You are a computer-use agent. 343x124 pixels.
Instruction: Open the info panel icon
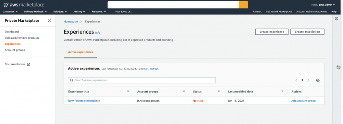(x=336, y=19)
